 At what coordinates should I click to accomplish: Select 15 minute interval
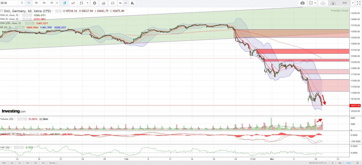51,3
